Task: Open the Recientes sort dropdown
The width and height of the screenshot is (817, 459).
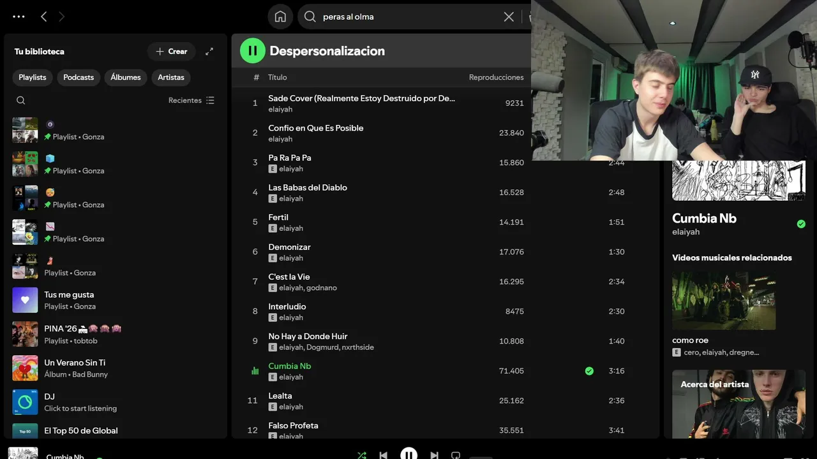Action: (x=191, y=100)
